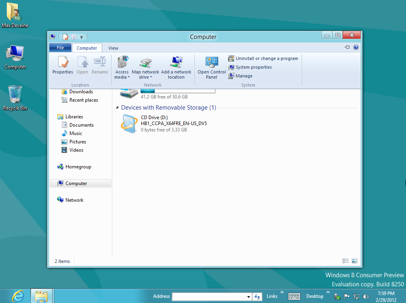Screen dimensions: 406x303
Task: Switch to Details view in the status bar
Action: pyautogui.click(x=345, y=261)
